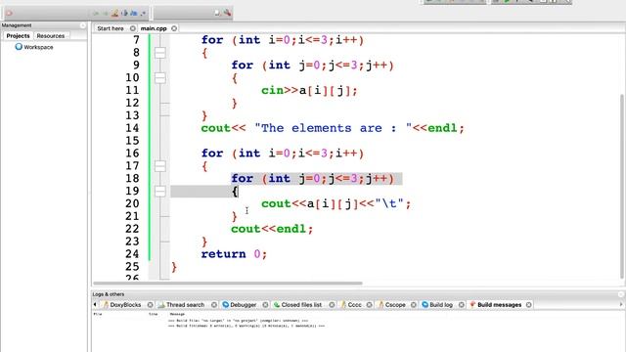
Task: Click the document icon beside the wrench
Action: point(217,13)
